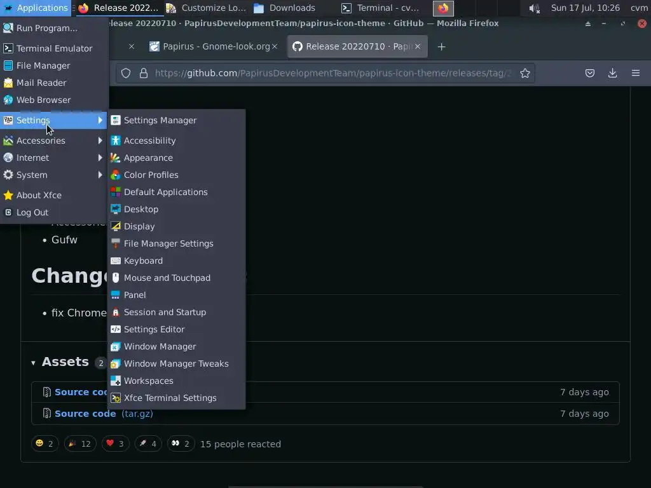Open a new Firefox tab
Image resolution: width=651 pixels, height=488 pixels.
pos(441,47)
